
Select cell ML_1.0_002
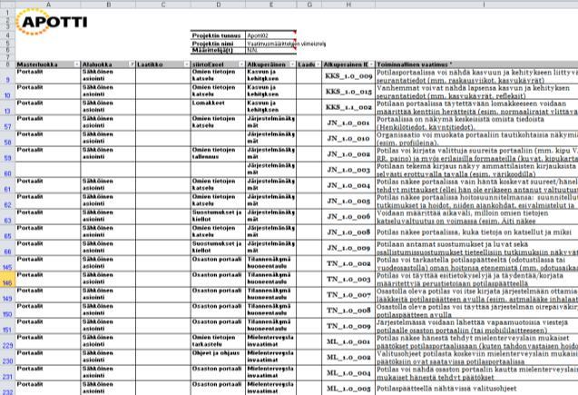pos(348,358)
